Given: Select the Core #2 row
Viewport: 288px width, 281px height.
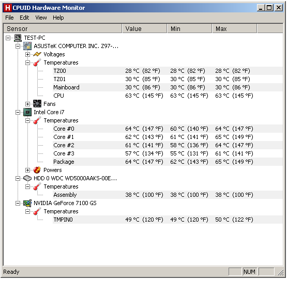Looking at the screenshot, I should (168, 145).
